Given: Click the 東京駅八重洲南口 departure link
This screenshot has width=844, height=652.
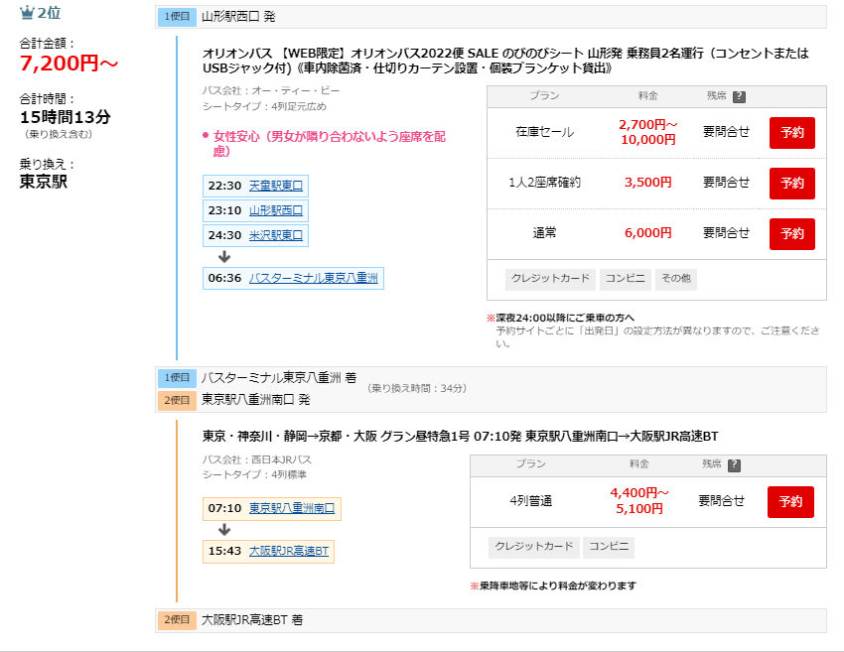Looking at the screenshot, I should tap(291, 508).
